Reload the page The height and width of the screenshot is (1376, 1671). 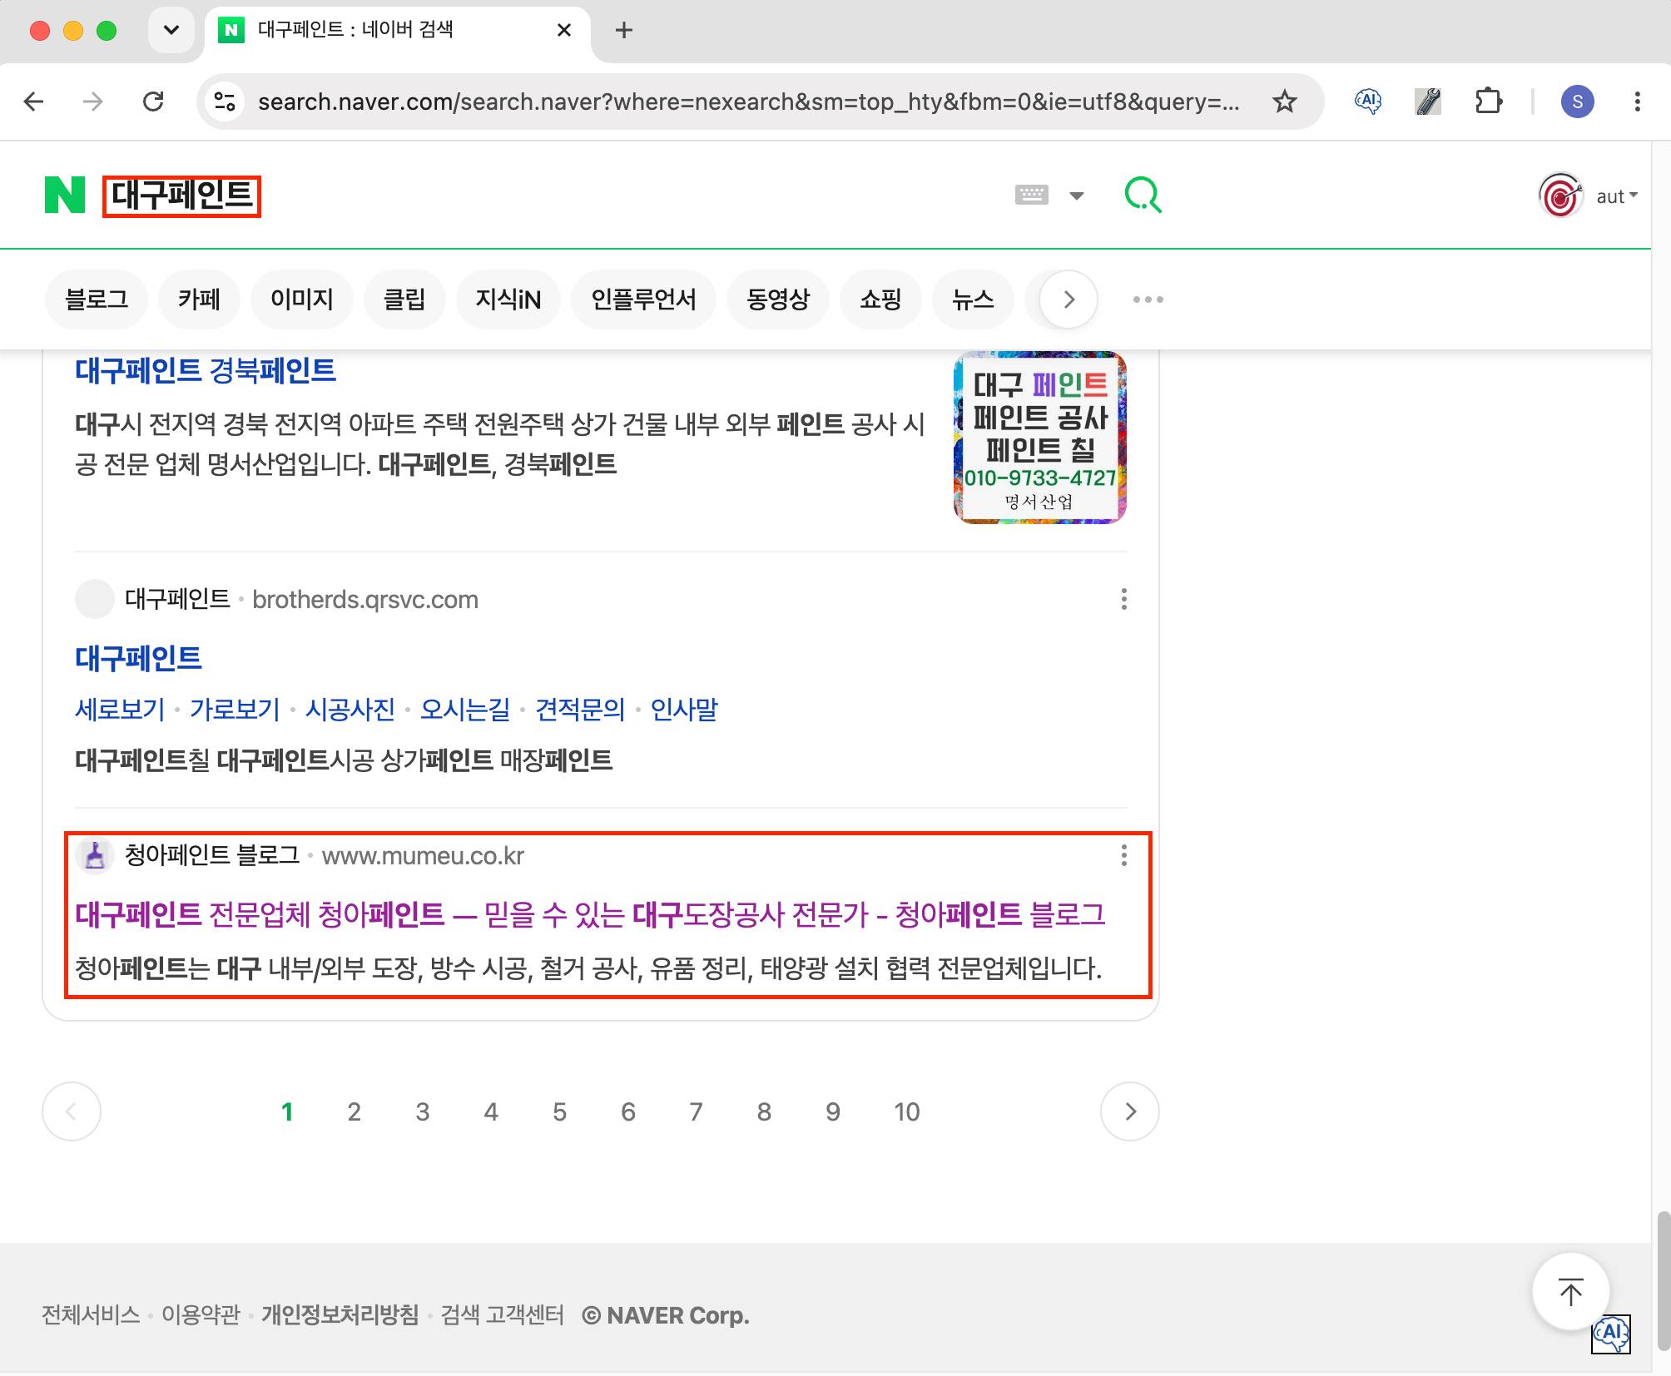pyautogui.click(x=153, y=101)
